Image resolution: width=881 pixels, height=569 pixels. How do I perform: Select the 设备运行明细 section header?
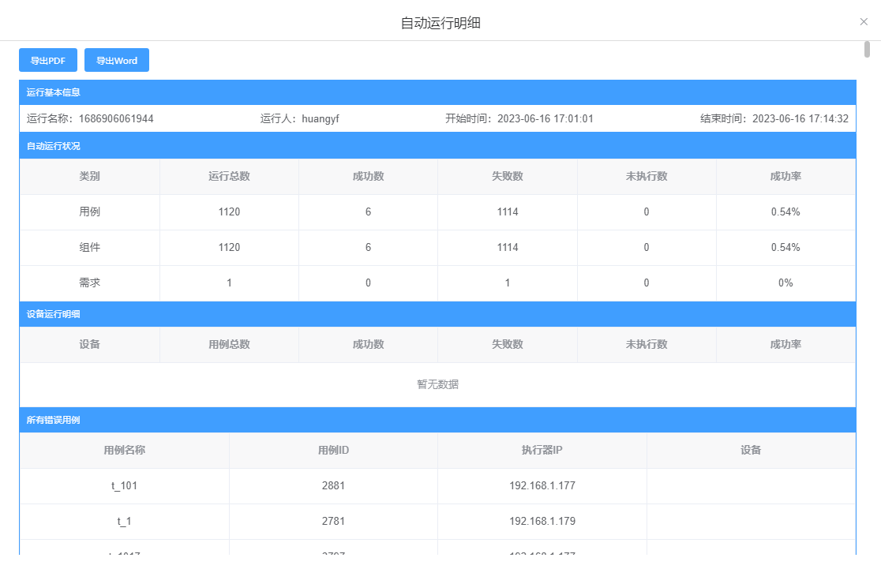54,314
